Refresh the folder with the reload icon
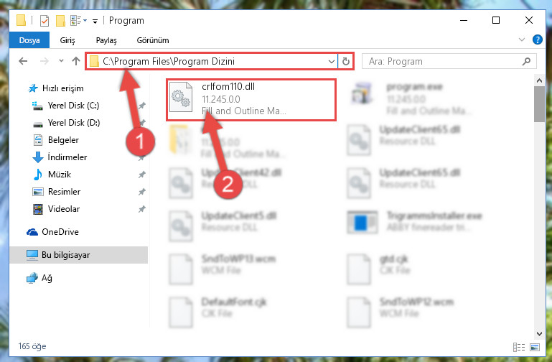552x362 pixels. (x=346, y=61)
